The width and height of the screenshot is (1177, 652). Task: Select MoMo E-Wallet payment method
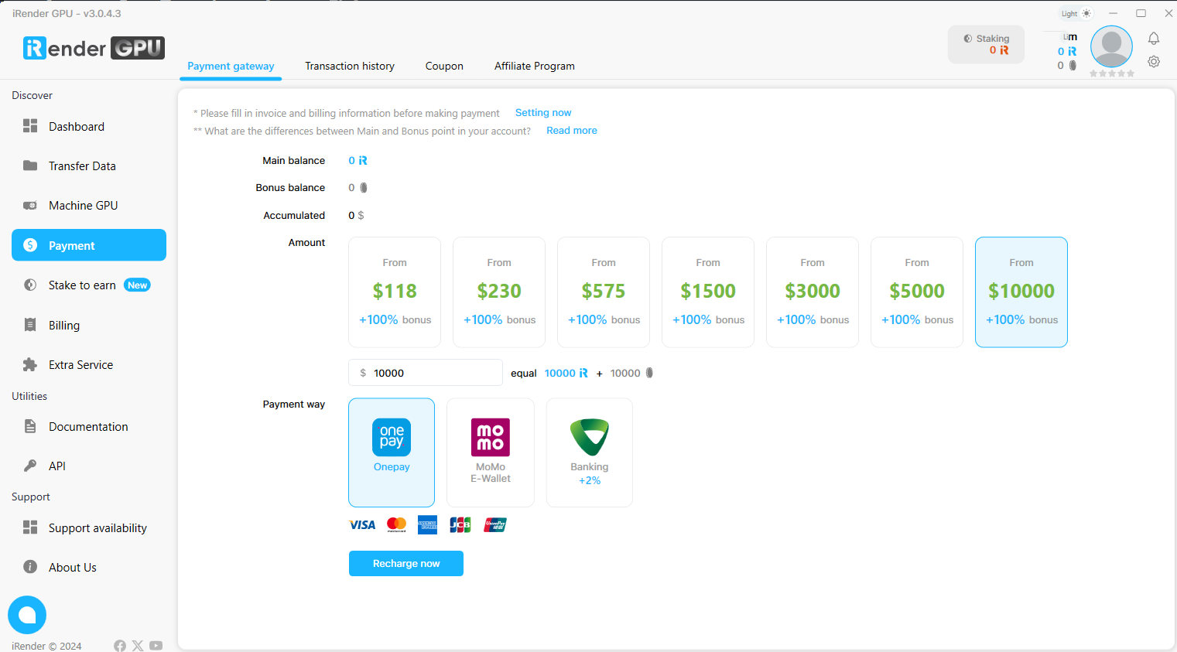tap(491, 452)
